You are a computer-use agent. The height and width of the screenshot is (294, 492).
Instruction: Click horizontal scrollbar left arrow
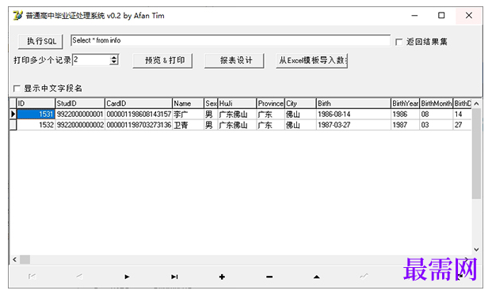click(14, 259)
